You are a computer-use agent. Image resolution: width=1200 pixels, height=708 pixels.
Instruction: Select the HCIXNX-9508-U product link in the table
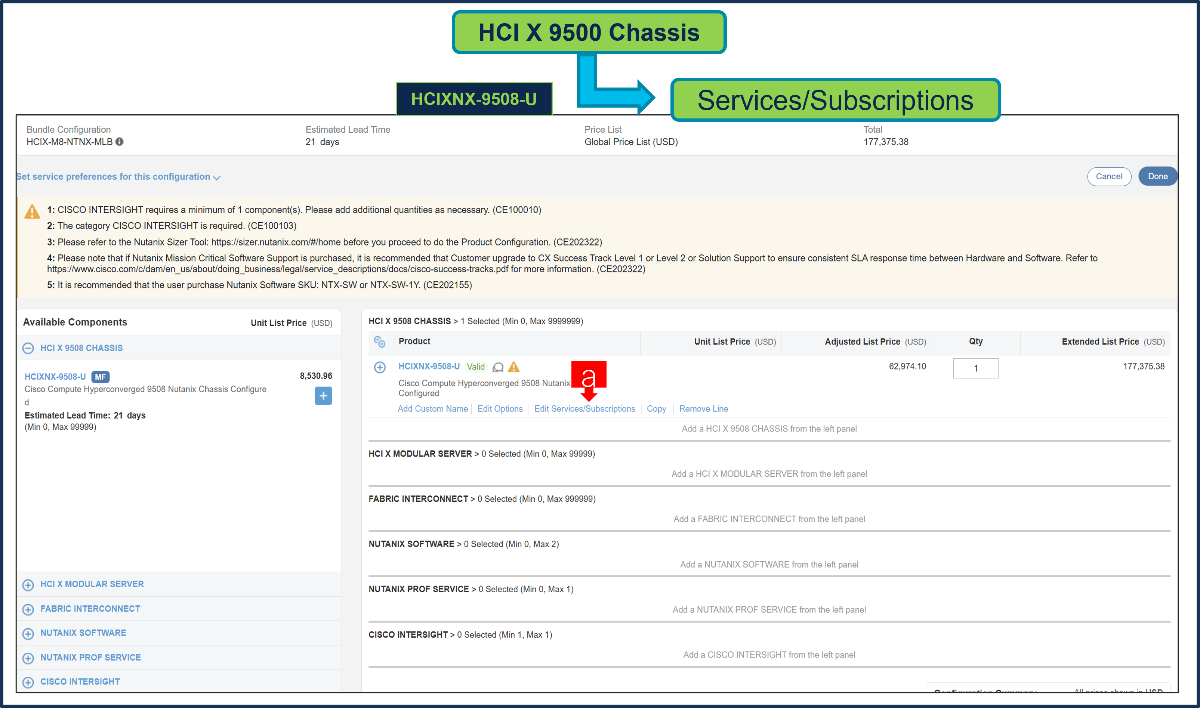pyautogui.click(x=429, y=367)
